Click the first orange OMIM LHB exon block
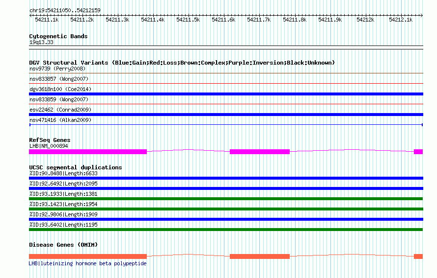 (88, 256)
